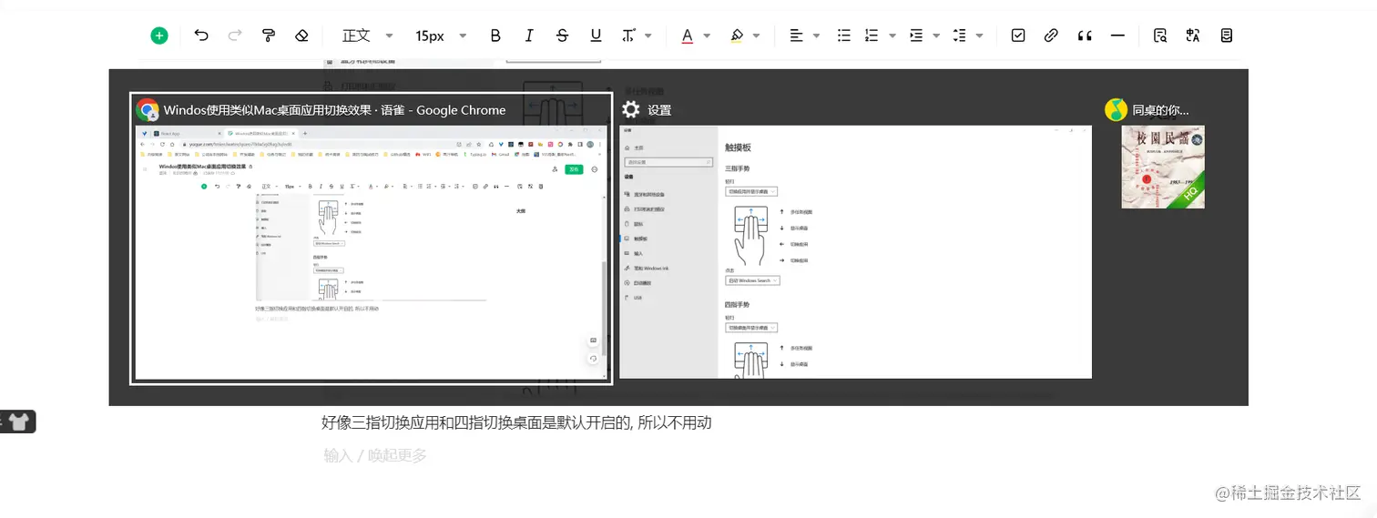Insert a block quote
The image size is (1377, 518).
(1085, 36)
